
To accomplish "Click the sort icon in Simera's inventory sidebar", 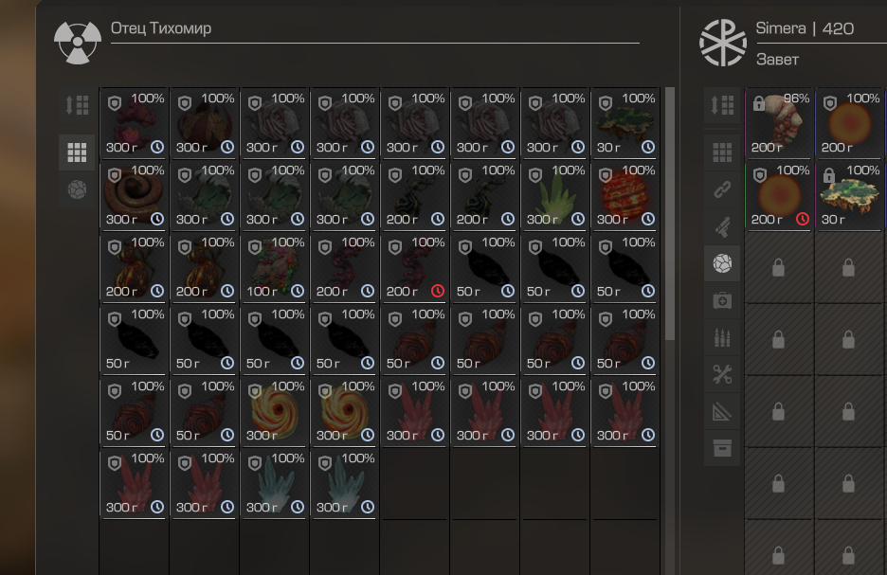I will [x=722, y=105].
